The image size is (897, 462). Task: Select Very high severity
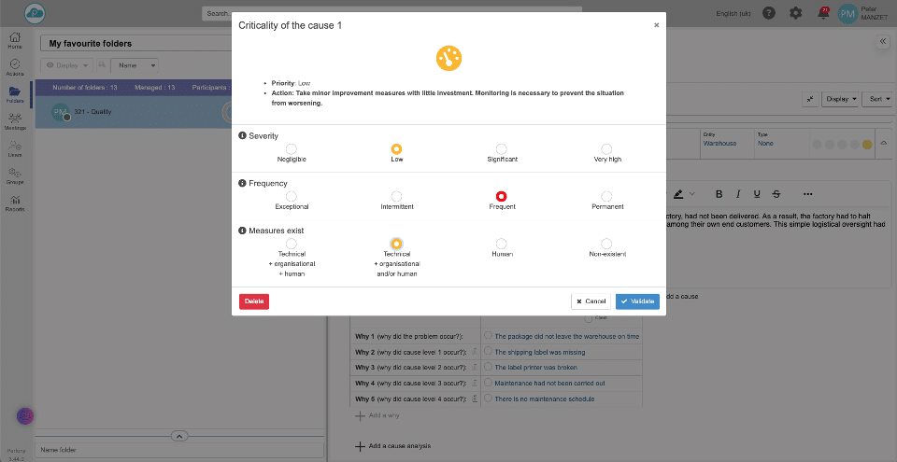[x=606, y=149]
